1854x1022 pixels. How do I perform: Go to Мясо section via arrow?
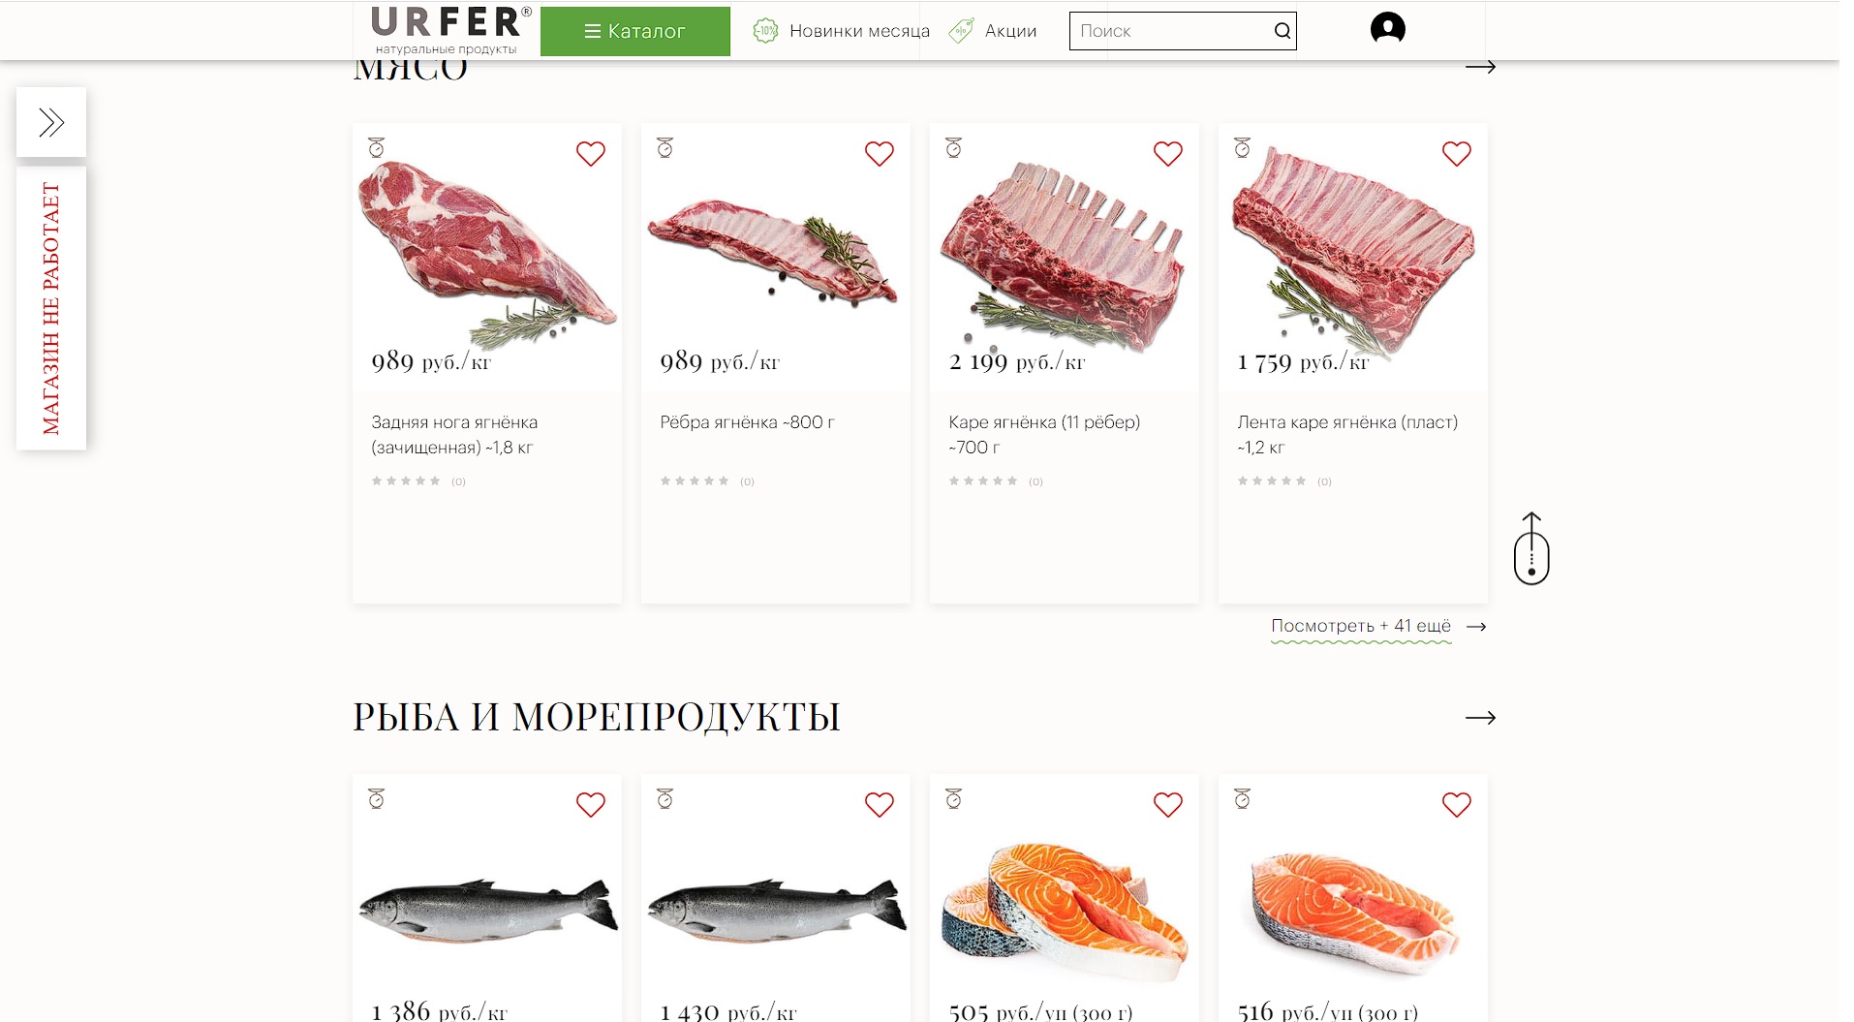point(1480,67)
